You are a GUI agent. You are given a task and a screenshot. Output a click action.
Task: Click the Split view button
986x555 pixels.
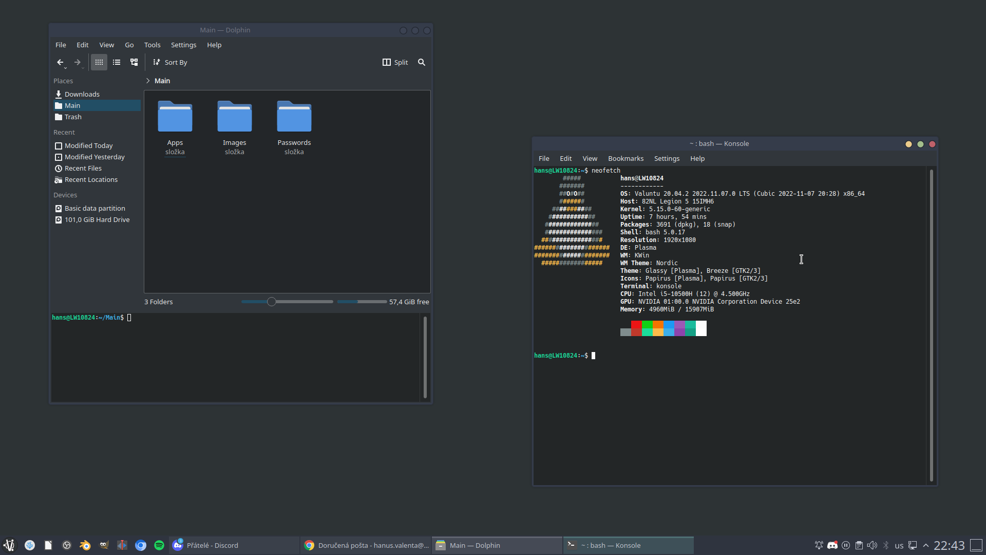[x=395, y=62]
